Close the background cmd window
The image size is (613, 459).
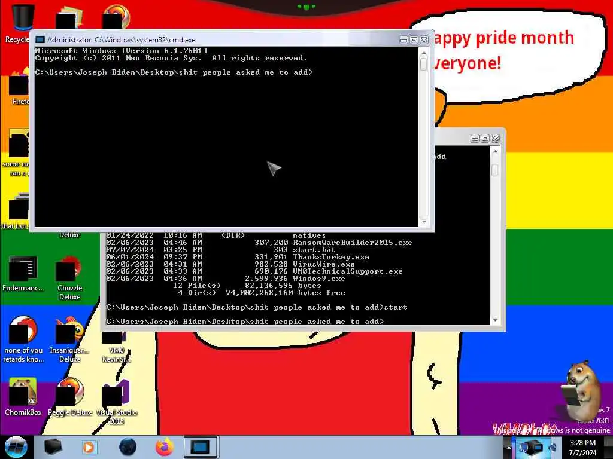495,139
